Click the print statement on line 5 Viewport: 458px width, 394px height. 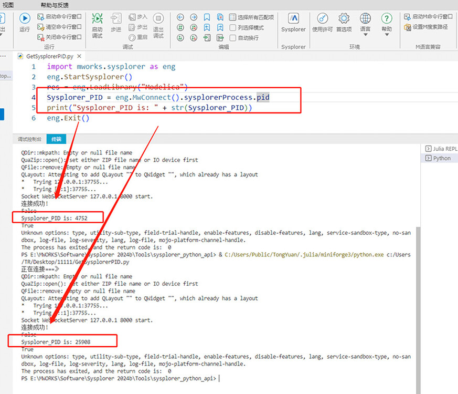tap(150, 108)
